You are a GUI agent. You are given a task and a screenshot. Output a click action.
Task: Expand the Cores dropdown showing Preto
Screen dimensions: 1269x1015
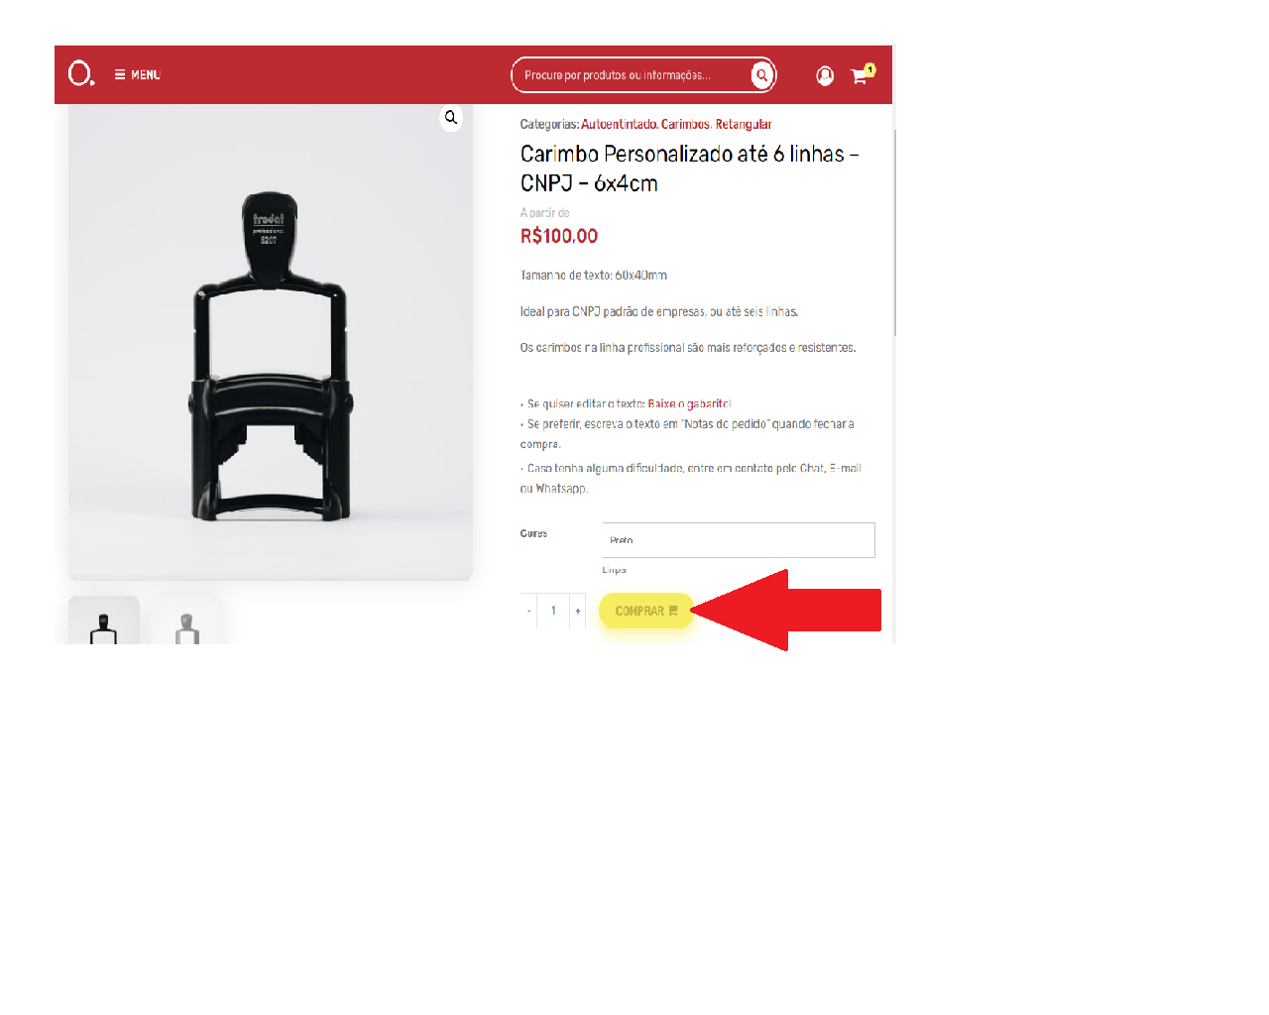739,540
